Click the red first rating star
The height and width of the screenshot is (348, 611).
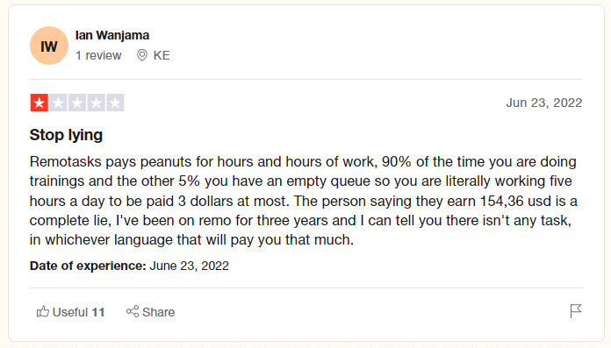(x=39, y=103)
